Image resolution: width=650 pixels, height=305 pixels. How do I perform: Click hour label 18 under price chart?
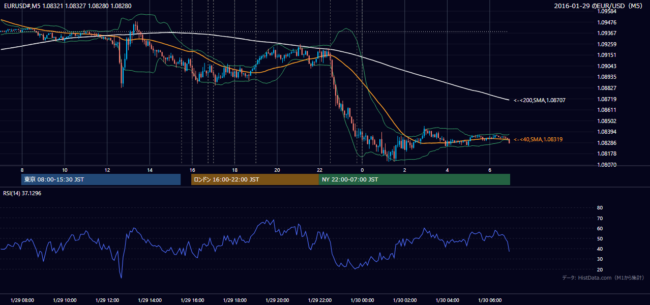(234, 170)
